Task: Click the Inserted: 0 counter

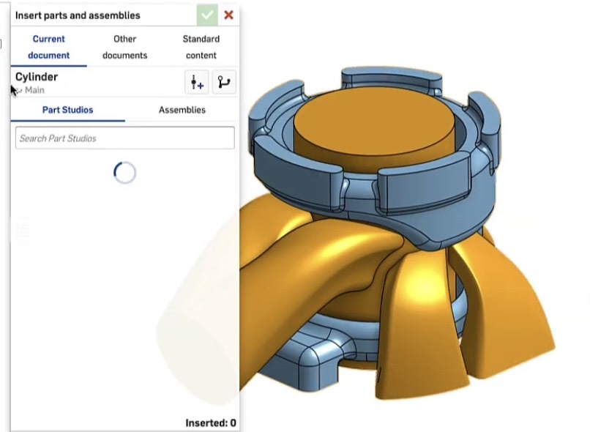Action: 211,423
